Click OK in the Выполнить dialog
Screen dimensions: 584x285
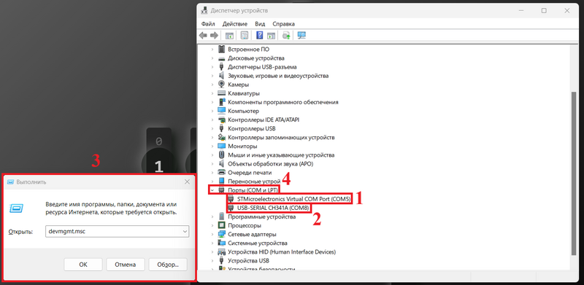click(83, 265)
